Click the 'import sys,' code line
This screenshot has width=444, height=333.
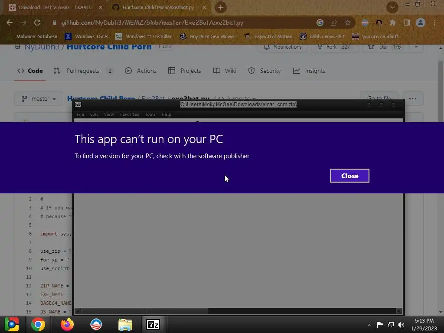(x=56, y=234)
